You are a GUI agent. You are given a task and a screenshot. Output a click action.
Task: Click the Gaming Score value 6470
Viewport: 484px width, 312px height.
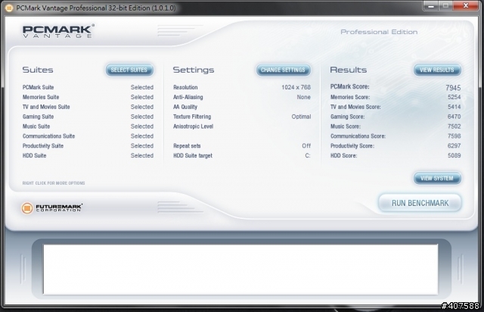pyautogui.click(x=454, y=117)
